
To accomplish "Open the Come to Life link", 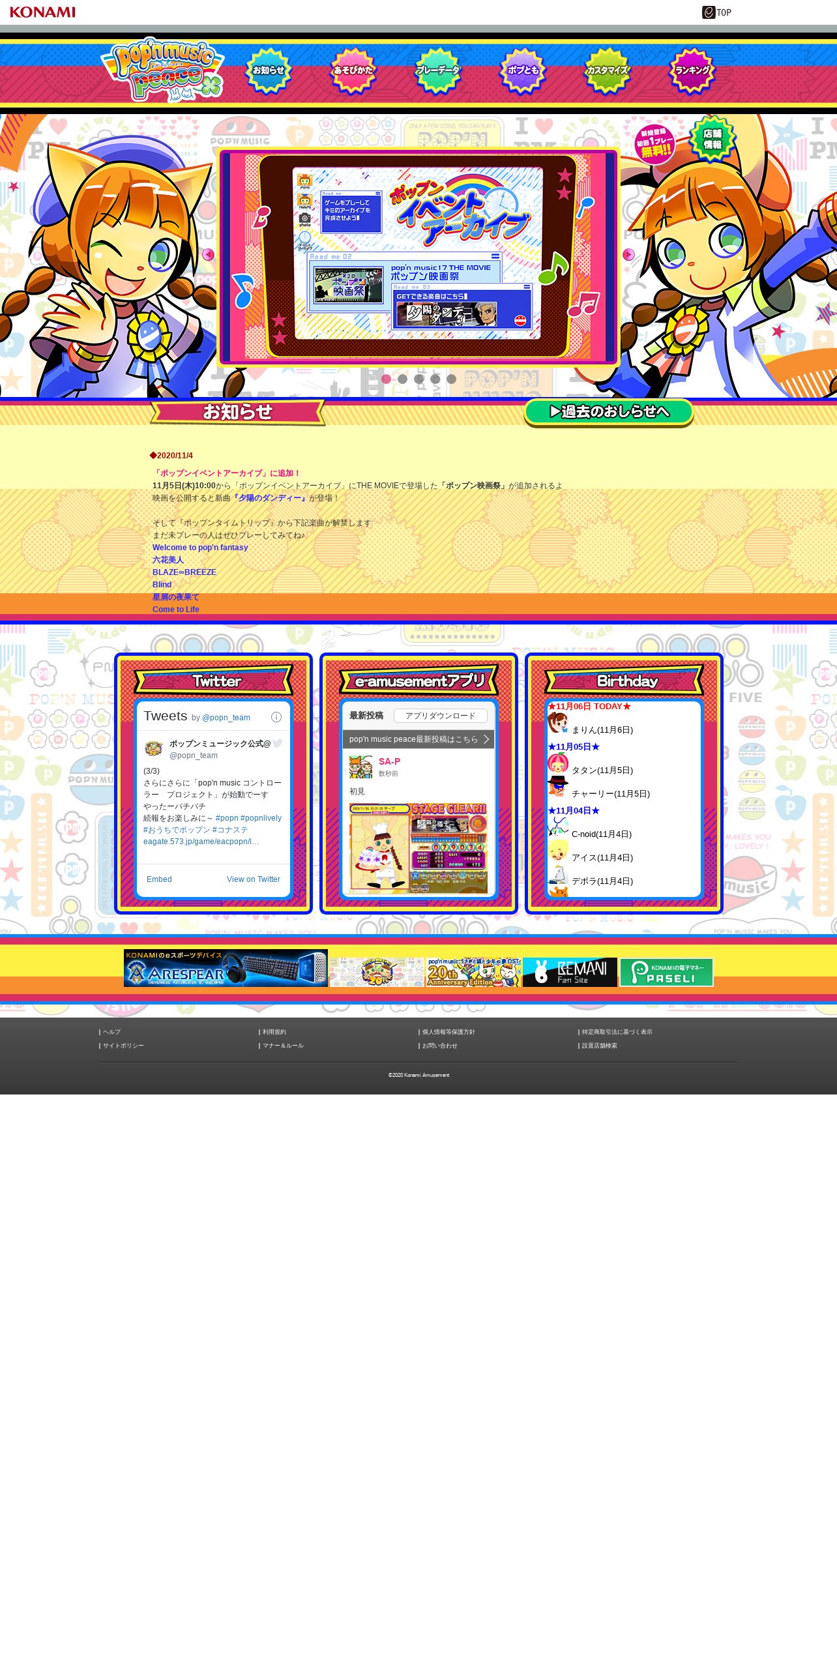I will (x=176, y=609).
